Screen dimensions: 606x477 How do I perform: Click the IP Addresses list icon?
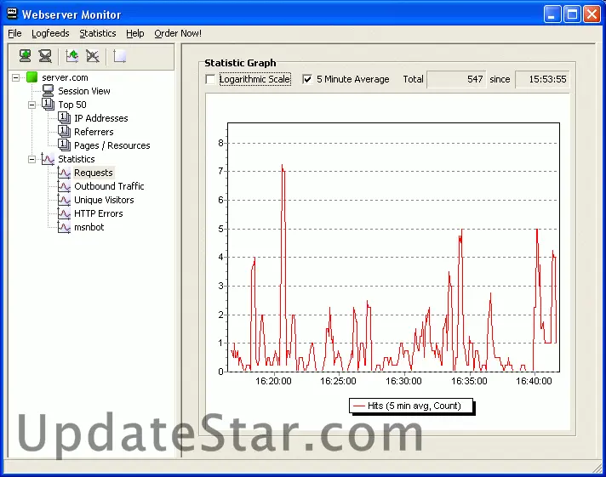(64, 118)
